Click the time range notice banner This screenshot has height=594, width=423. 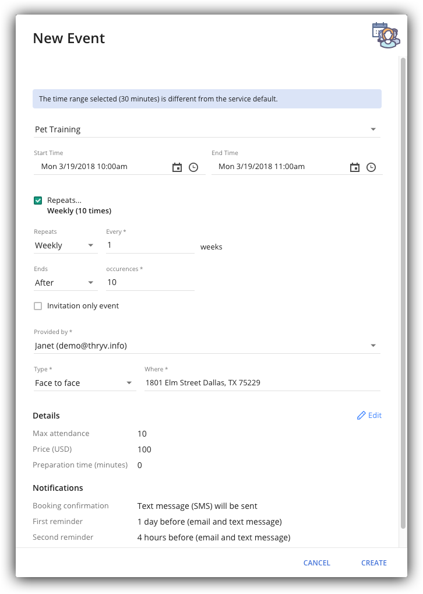(207, 99)
